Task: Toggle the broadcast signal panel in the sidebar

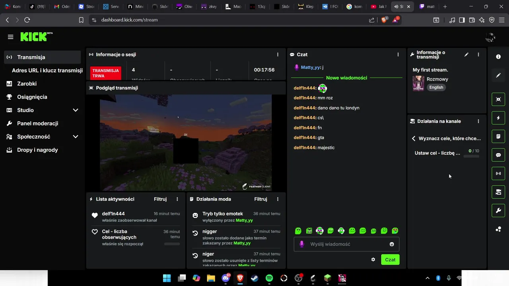Action: pyautogui.click(x=498, y=174)
